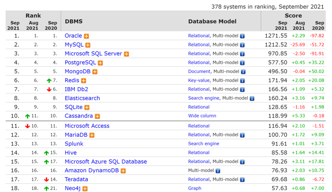Click the plus icon beside Cassandra
This screenshot has height=192, width=332.
pos(97,117)
